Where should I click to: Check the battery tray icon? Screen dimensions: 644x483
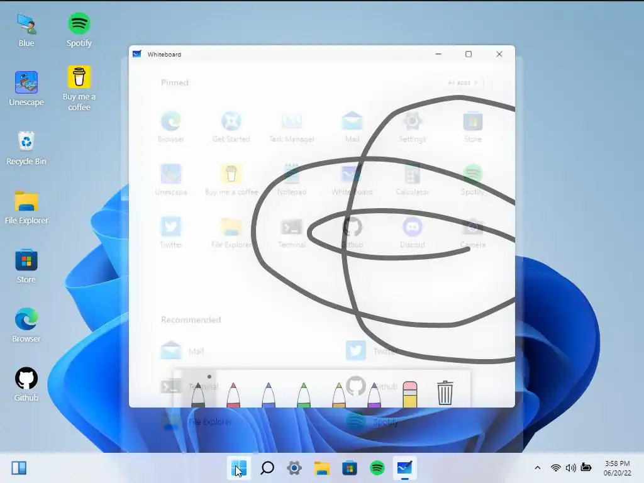[586, 468]
